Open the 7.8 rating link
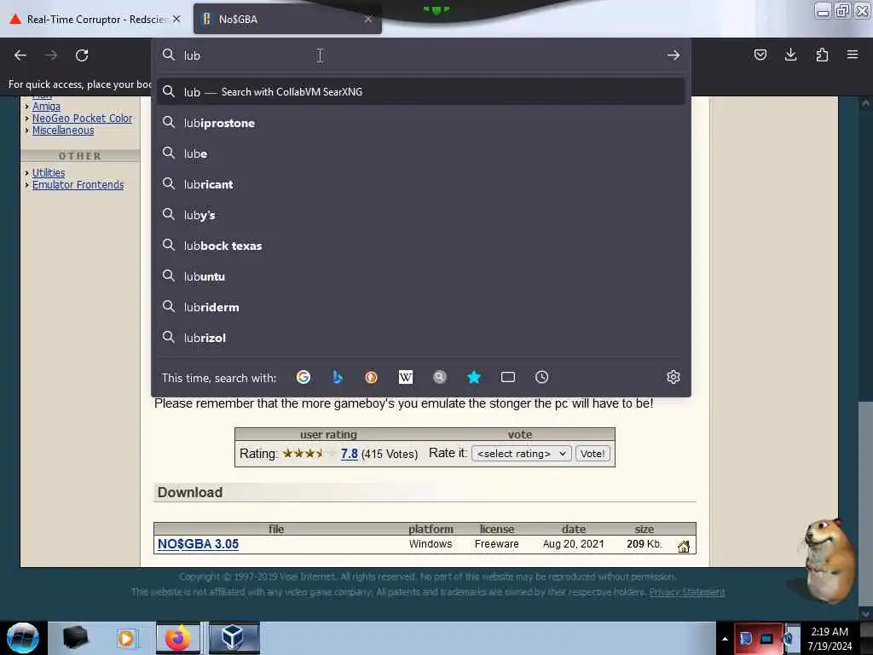The image size is (873, 655). point(349,454)
